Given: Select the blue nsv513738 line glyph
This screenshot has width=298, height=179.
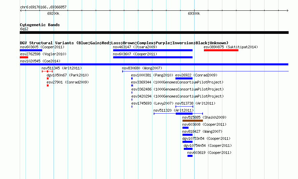Looking at the screenshot, I should [x=184, y=107].
